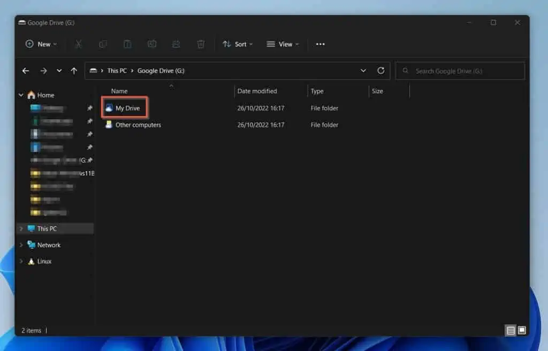
Task: Click the date 26/10/2022 16:17 in Other computers row
Action: (261, 125)
